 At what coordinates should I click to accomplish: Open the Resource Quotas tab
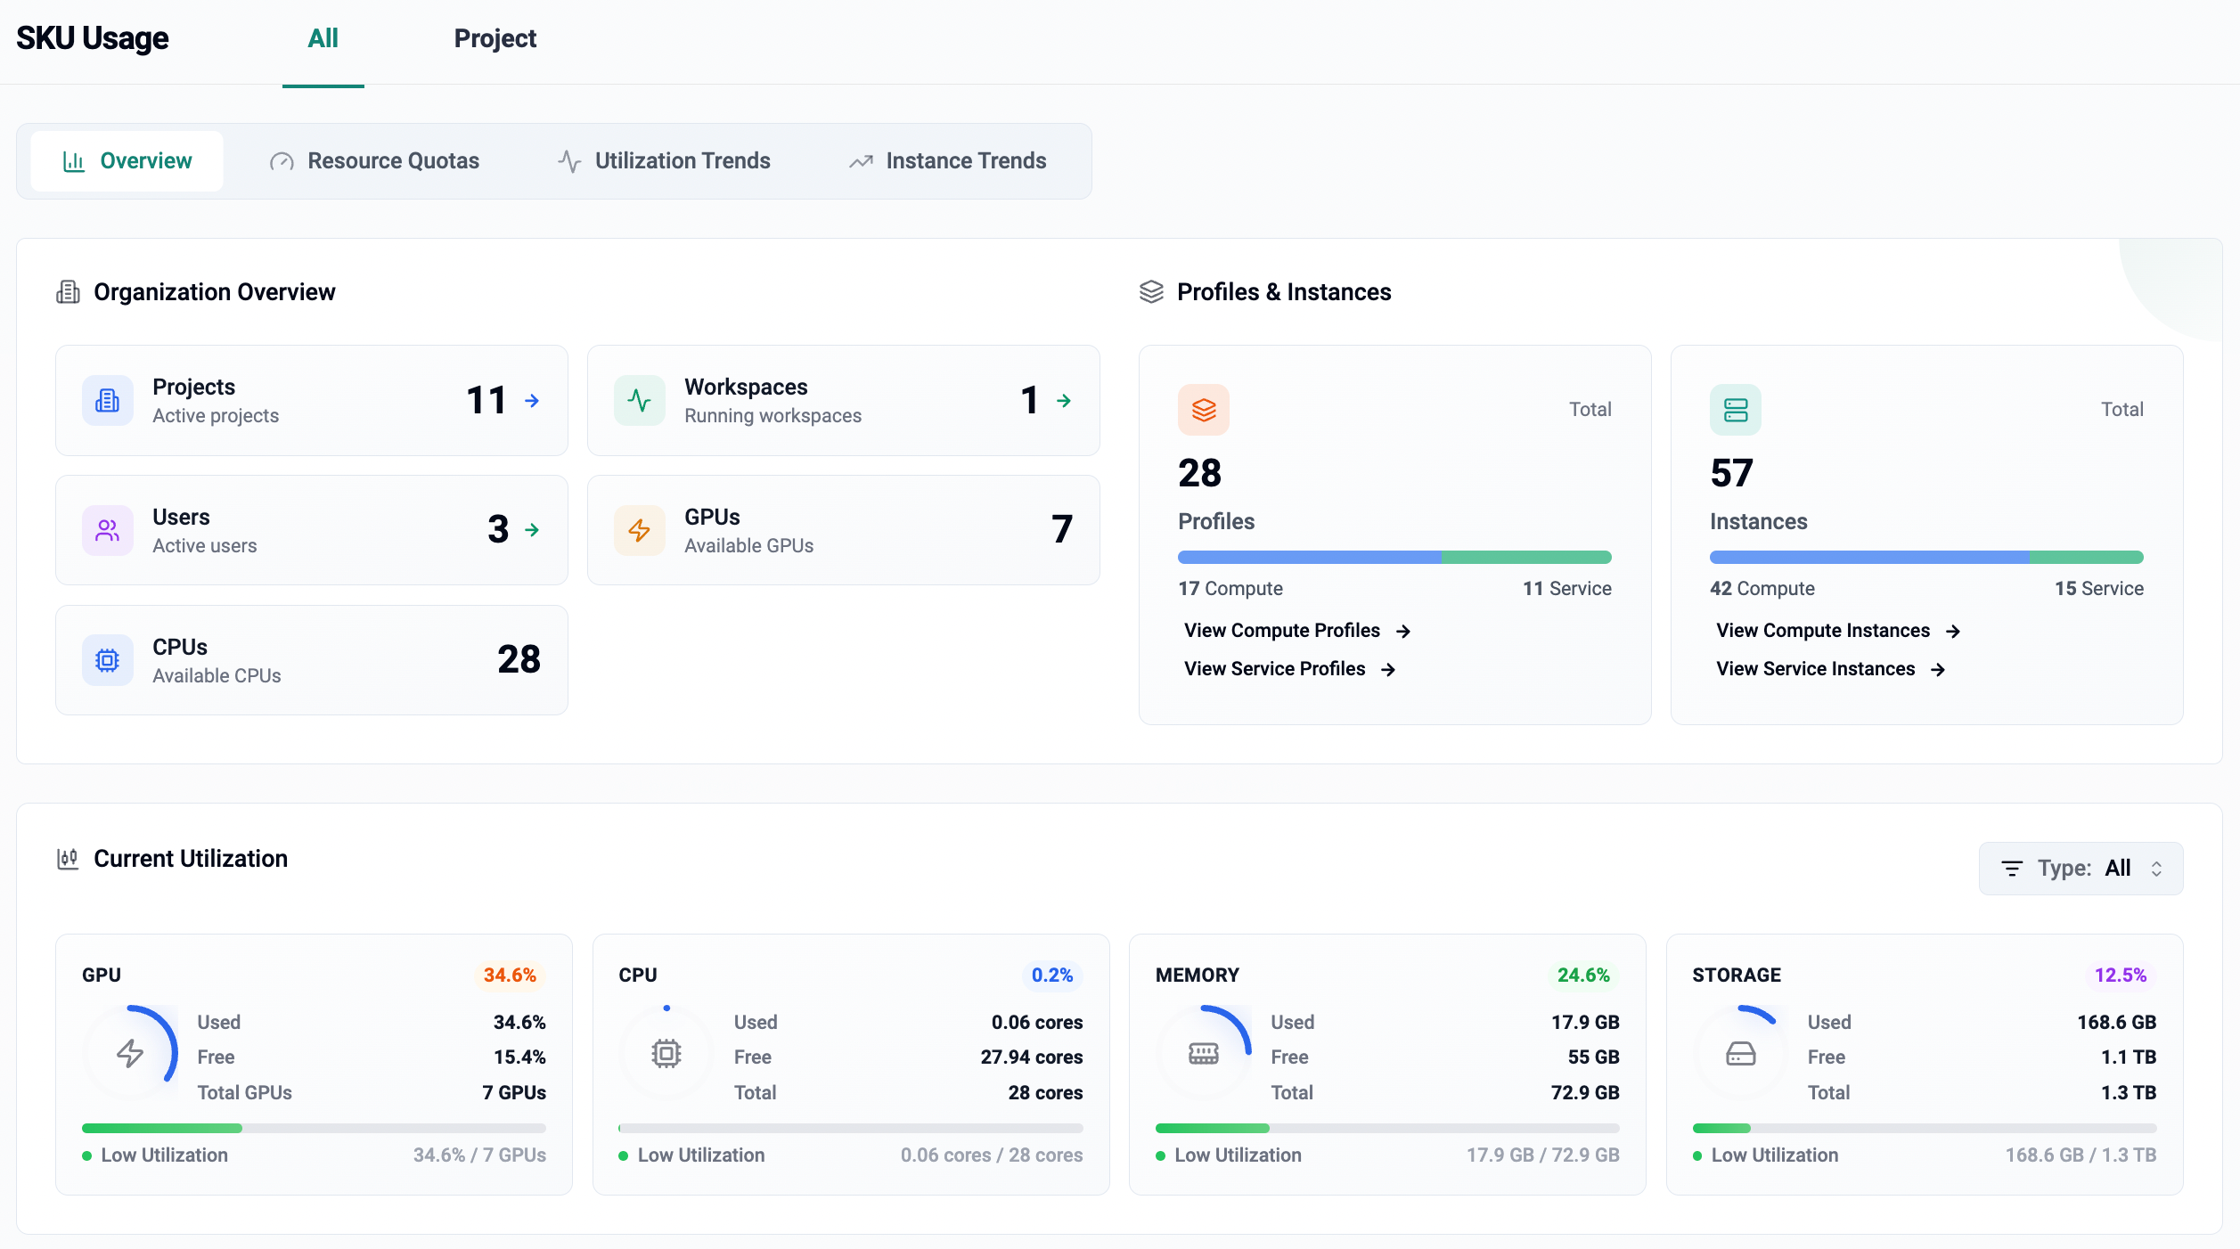pos(374,161)
